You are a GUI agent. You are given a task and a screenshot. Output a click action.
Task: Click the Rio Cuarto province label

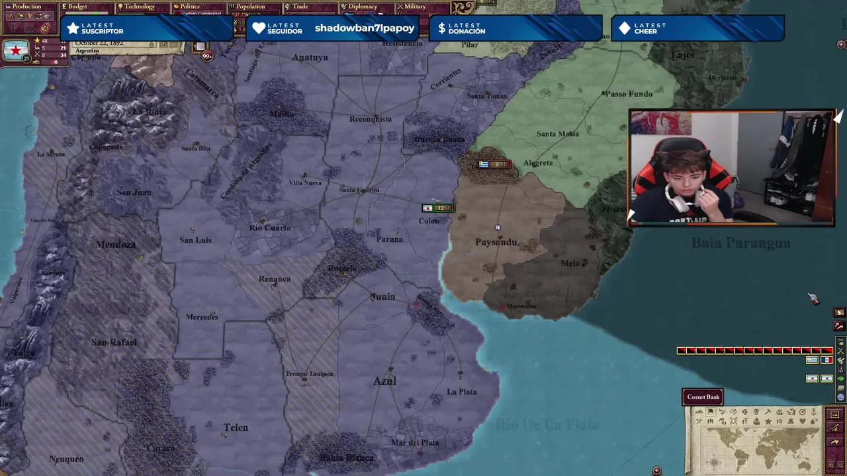tap(270, 228)
